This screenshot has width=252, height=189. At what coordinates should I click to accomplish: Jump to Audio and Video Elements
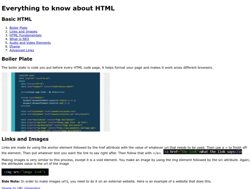[x=30, y=43]
